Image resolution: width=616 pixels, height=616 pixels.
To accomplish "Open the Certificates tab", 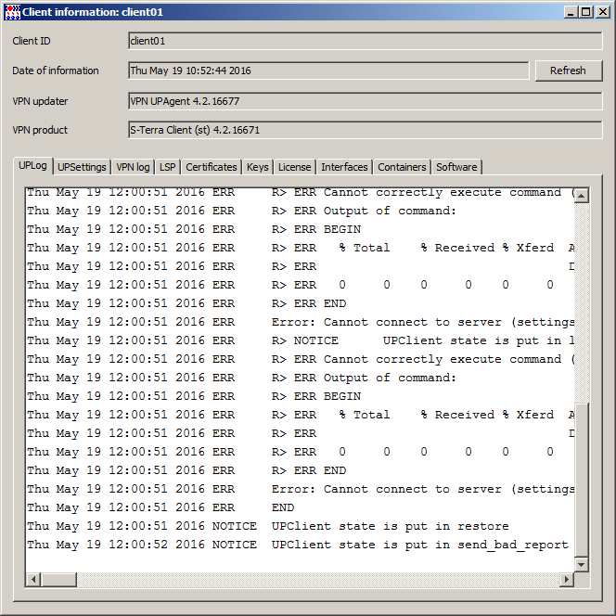I will [211, 167].
